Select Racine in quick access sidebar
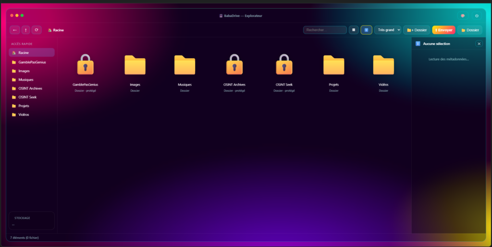492x247 pixels. (32, 53)
